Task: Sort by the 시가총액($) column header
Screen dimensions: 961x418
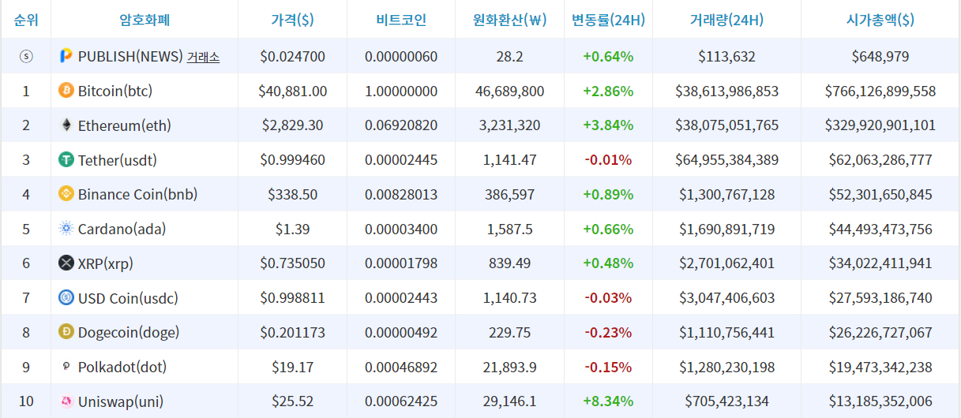Action: coord(880,21)
